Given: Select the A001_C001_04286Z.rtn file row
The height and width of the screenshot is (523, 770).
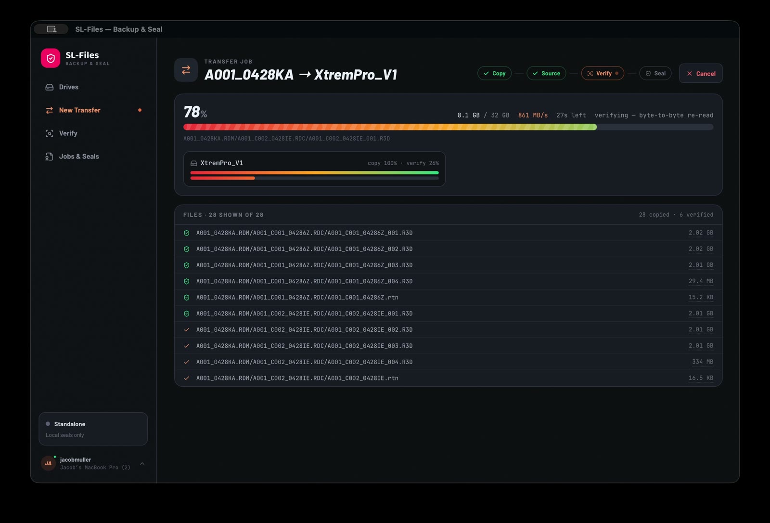Looking at the screenshot, I should (x=448, y=298).
